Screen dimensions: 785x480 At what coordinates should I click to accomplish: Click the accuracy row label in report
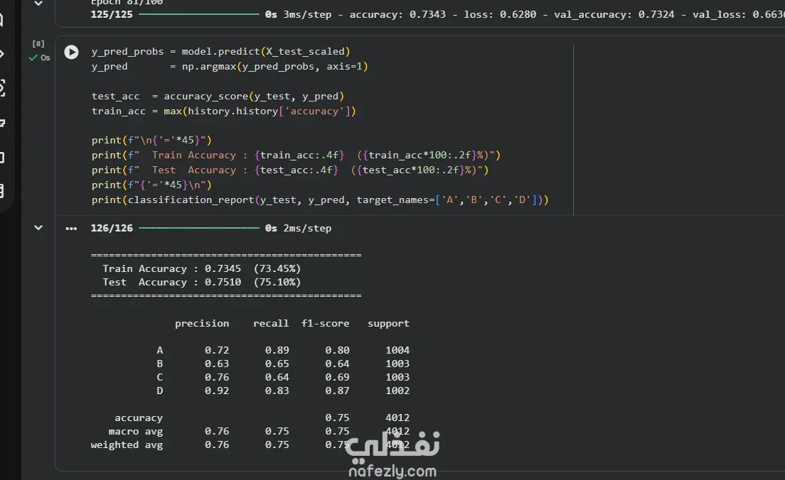139,418
